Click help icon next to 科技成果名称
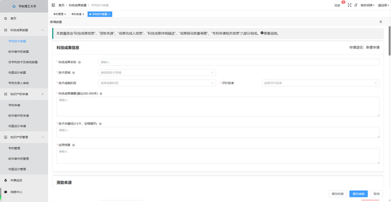The image size is (391, 202). pos(79,62)
